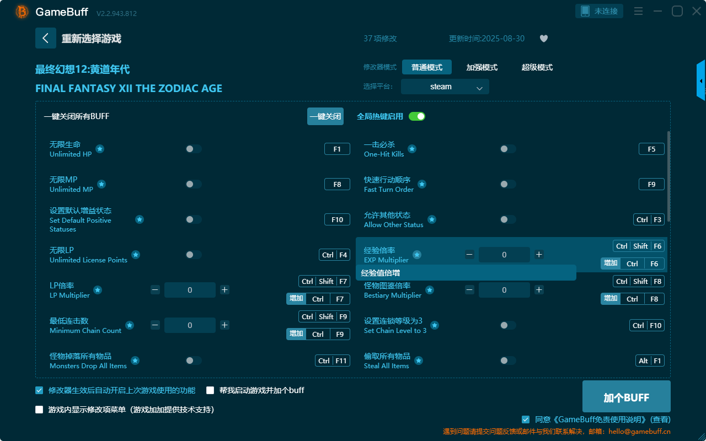Increase Minimum Chain Count with plus button
The image size is (706, 441).
tap(224, 325)
